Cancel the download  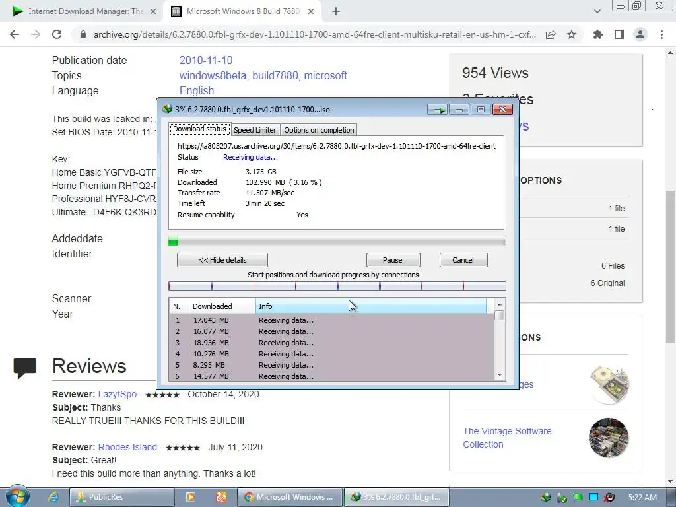click(463, 260)
